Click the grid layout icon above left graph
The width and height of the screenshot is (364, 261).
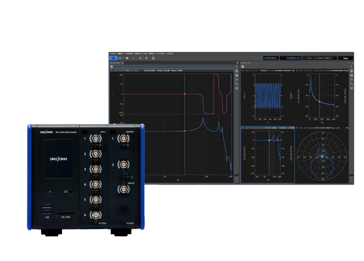[x=111, y=67]
